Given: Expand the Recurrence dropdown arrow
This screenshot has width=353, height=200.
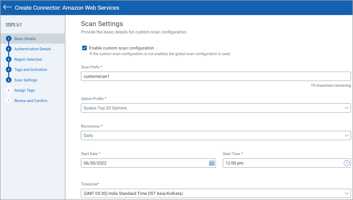Looking at the screenshot, I should click(x=346, y=135).
